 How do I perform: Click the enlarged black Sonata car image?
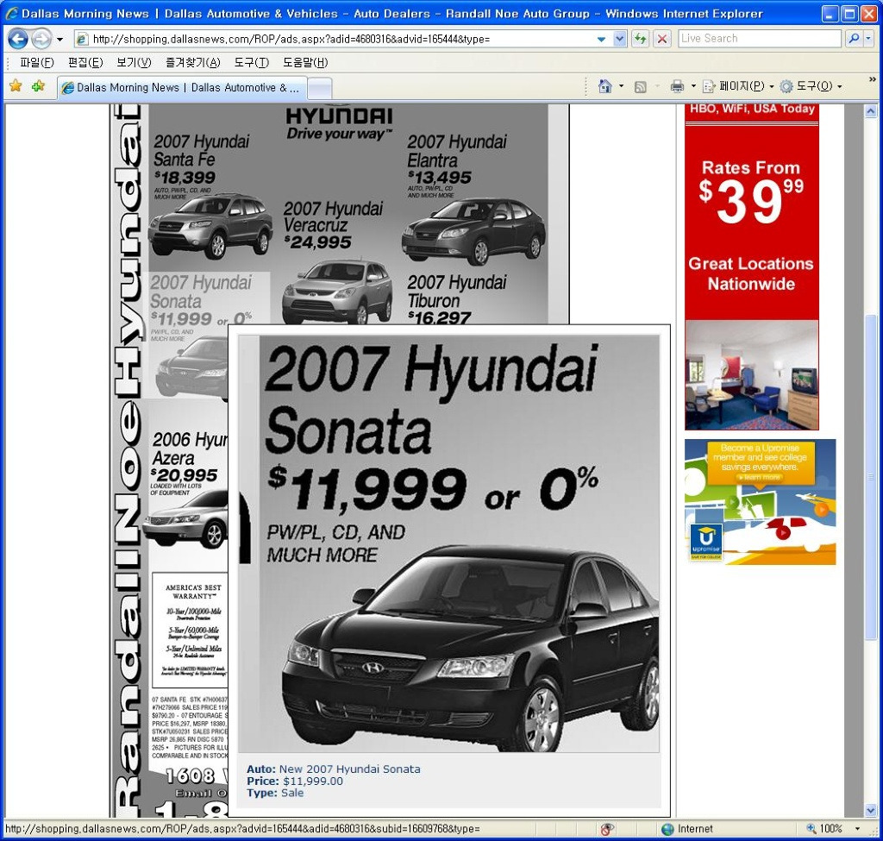[471, 650]
